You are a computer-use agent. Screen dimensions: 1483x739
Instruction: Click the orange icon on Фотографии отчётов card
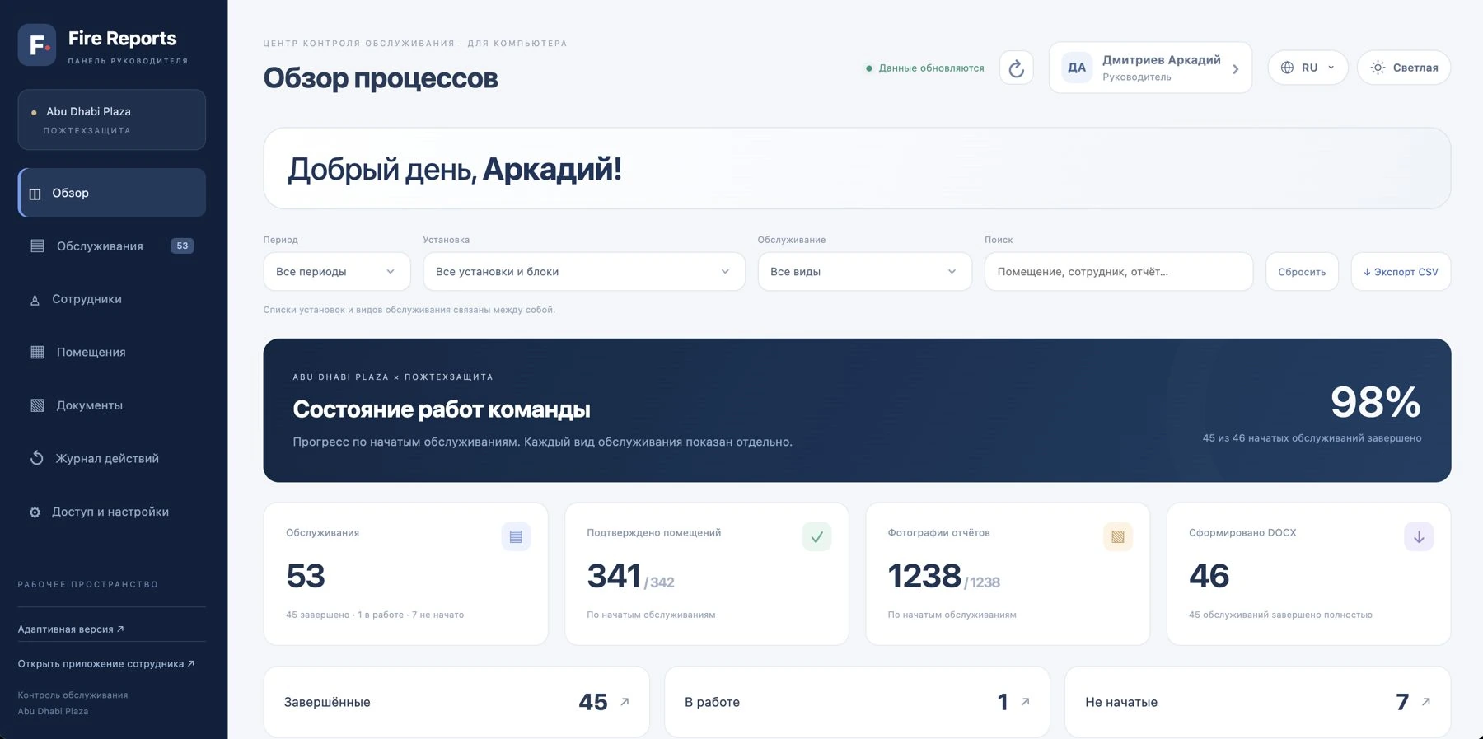tap(1117, 537)
